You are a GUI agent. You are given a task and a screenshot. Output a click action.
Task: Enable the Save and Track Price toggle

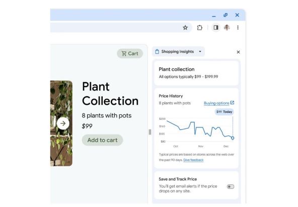point(231,187)
